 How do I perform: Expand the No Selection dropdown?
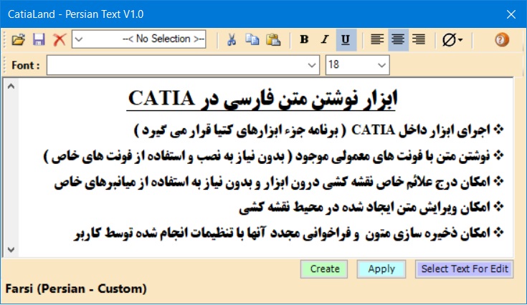(79, 39)
